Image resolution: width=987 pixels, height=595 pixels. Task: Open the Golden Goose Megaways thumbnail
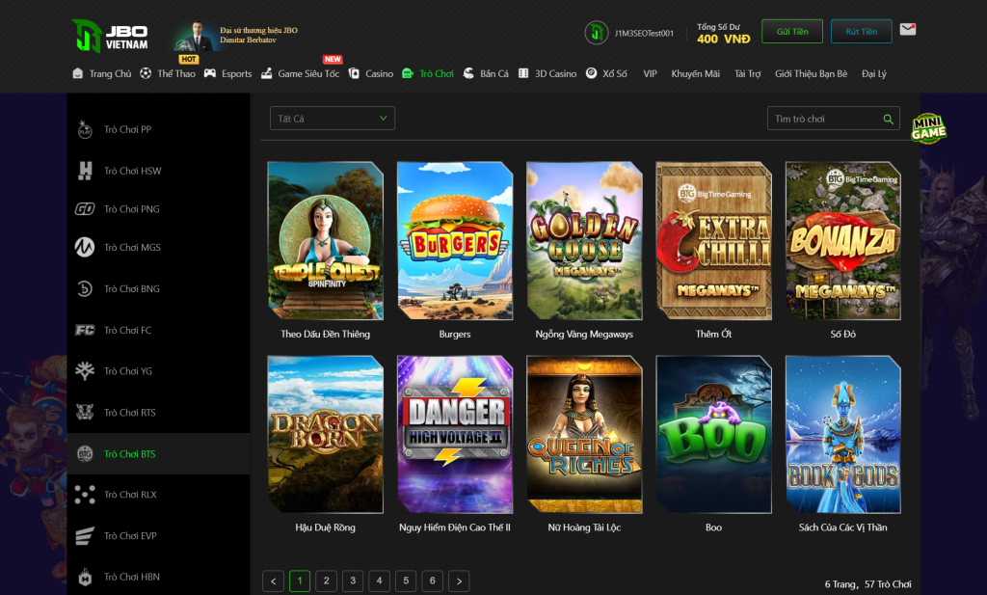(x=584, y=240)
